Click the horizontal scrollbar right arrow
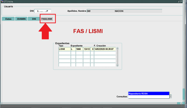Screen dimensions: 187x108 point(181,103)
